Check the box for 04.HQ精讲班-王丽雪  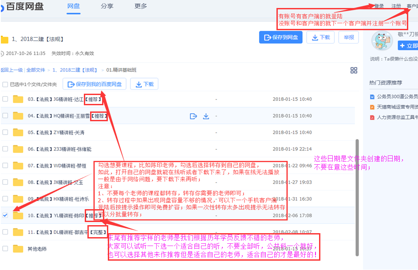click(x=5, y=115)
